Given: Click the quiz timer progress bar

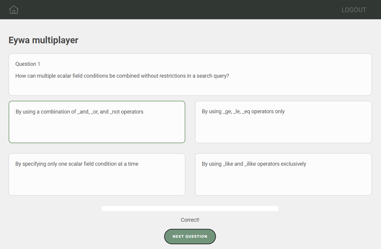Looking at the screenshot, I should [190, 208].
